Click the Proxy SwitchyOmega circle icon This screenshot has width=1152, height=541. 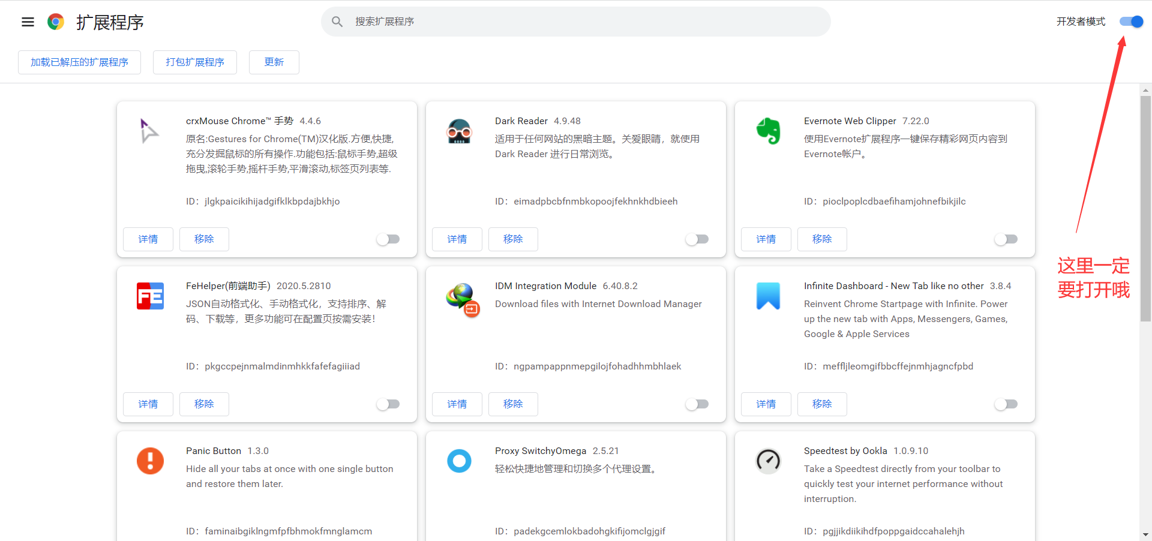click(x=459, y=461)
